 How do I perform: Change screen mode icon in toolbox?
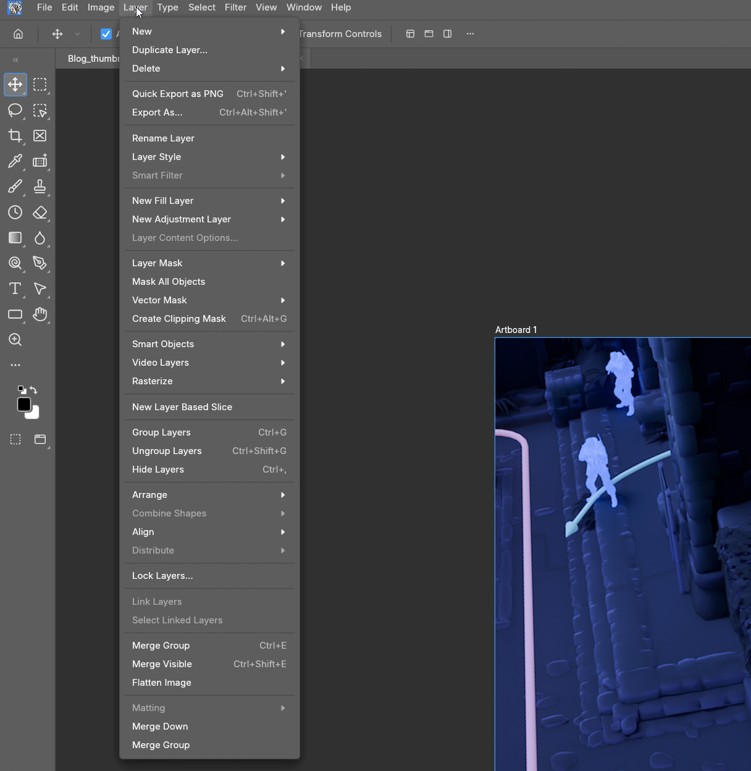click(x=40, y=439)
